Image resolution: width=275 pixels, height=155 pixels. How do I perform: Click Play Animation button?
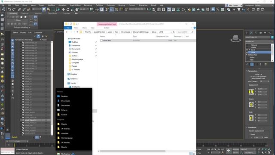click(215, 149)
